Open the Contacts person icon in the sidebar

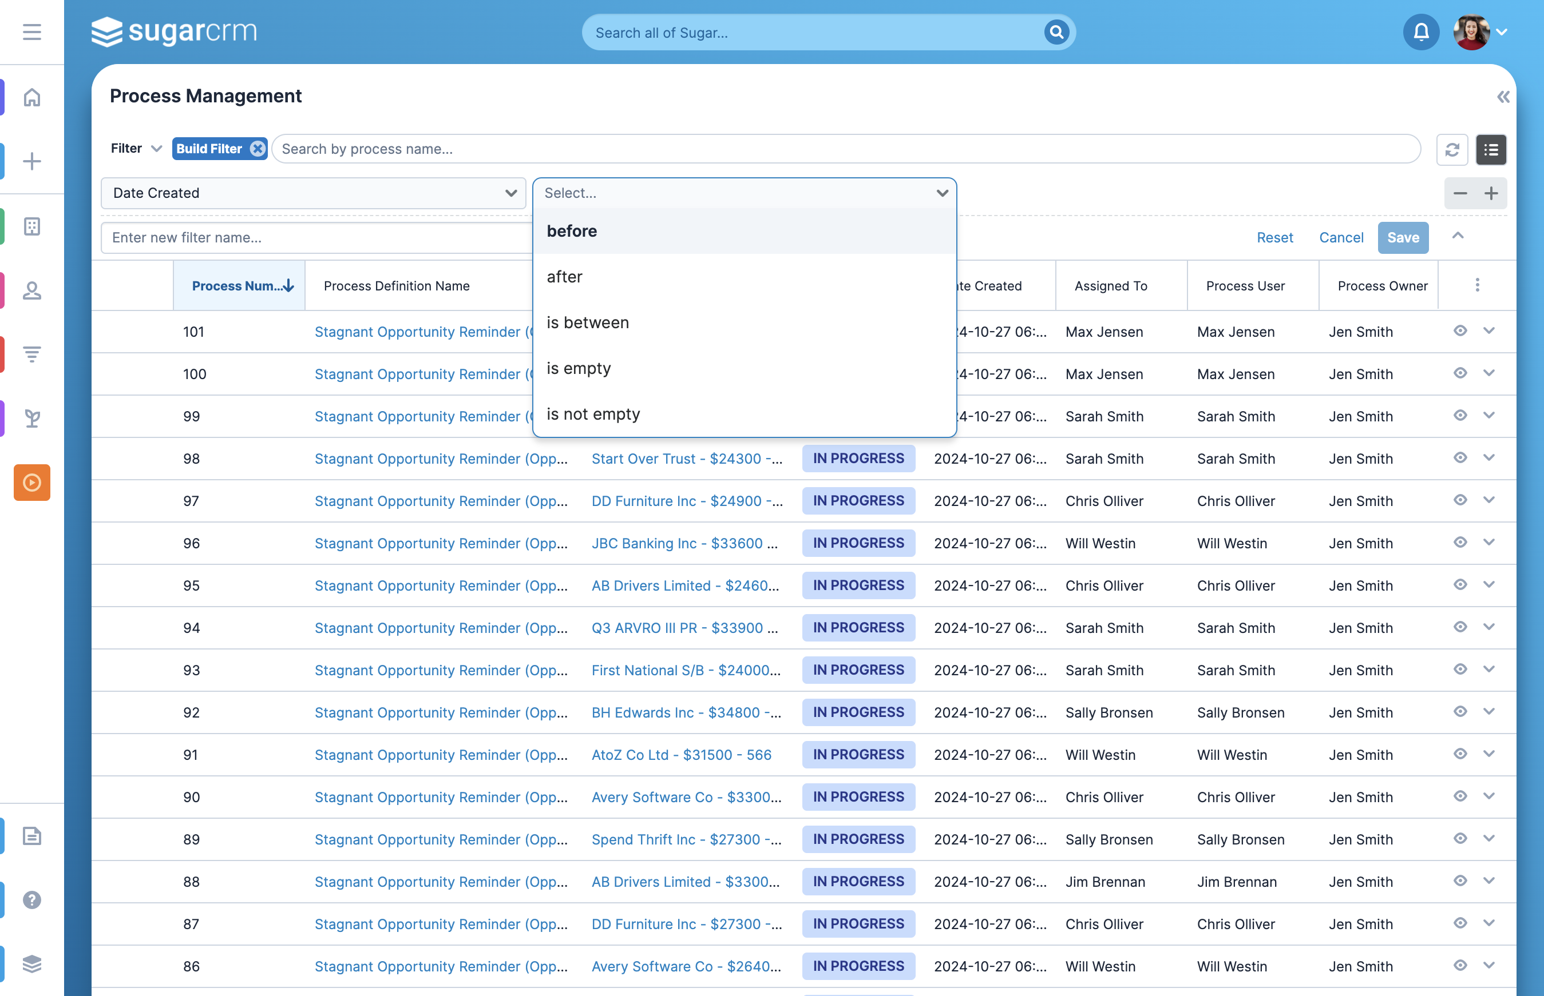(x=31, y=290)
